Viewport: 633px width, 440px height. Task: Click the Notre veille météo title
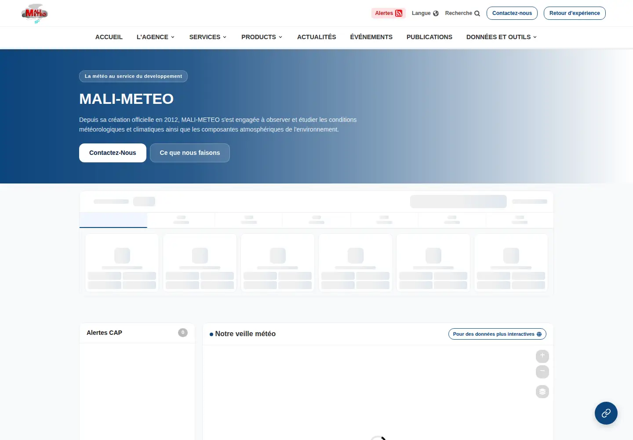tap(245, 334)
